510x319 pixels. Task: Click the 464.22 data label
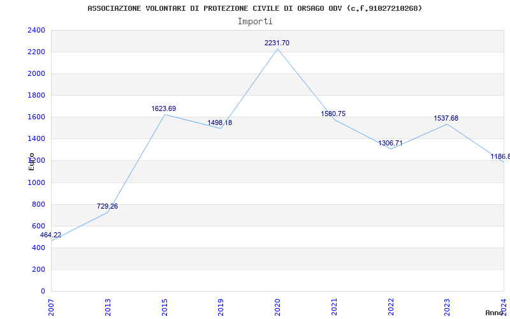coord(50,235)
